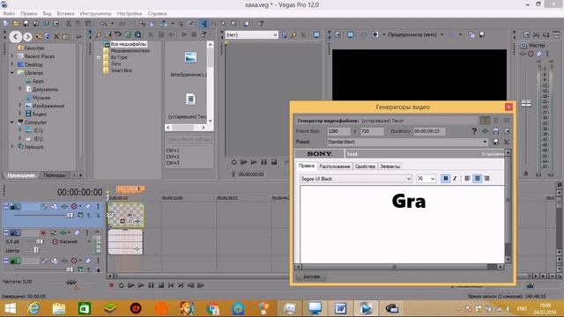
Task: Go to end of the timeline
Action: (181, 285)
